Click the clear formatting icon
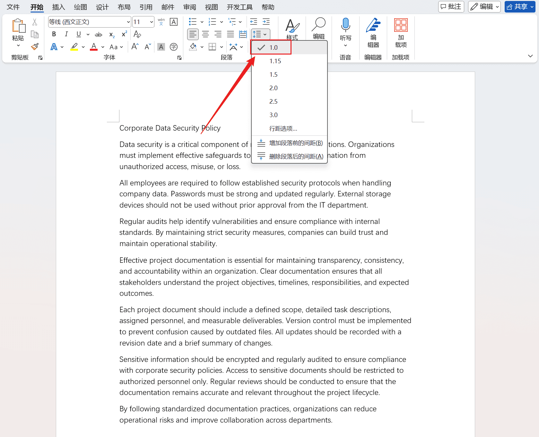Image resolution: width=539 pixels, height=437 pixels. pyautogui.click(x=137, y=34)
